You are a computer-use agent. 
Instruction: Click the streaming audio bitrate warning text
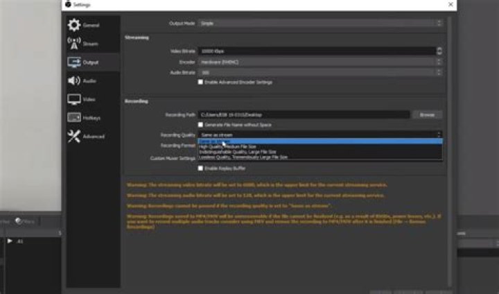tap(256, 196)
